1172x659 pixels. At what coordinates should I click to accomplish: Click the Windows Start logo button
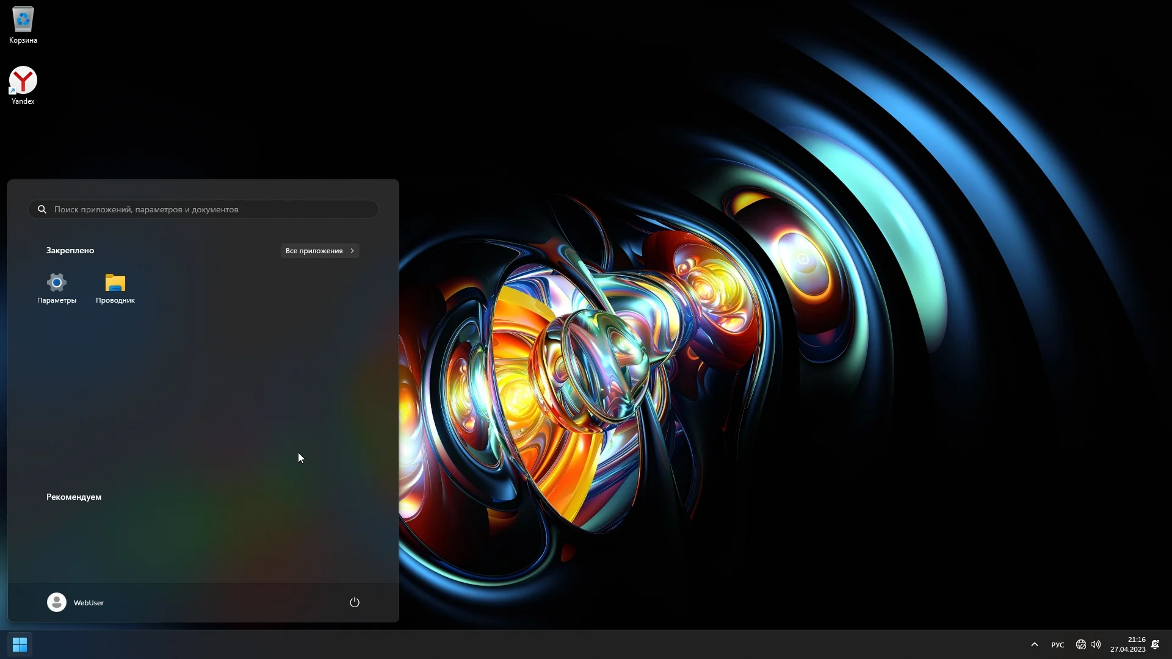[20, 644]
